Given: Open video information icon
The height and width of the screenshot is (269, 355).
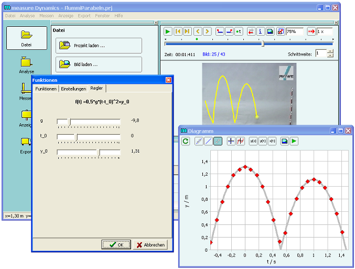Looking at the screenshot, I should (261, 31).
